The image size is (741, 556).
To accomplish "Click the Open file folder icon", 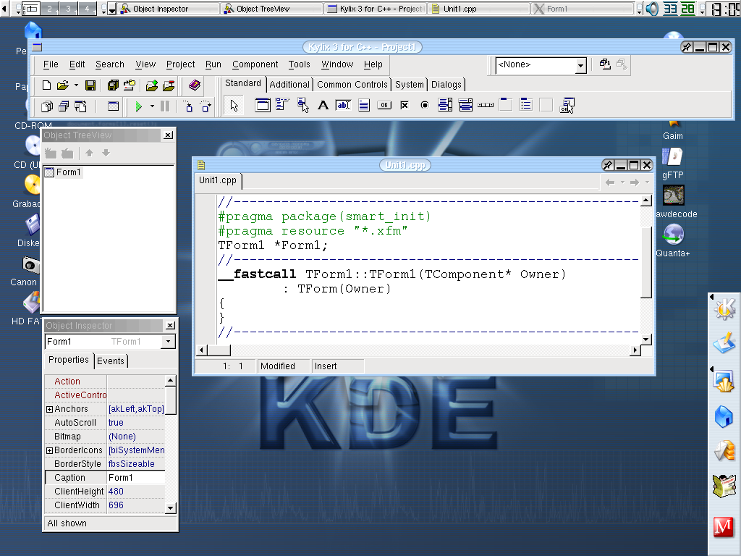I will coord(63,85).
